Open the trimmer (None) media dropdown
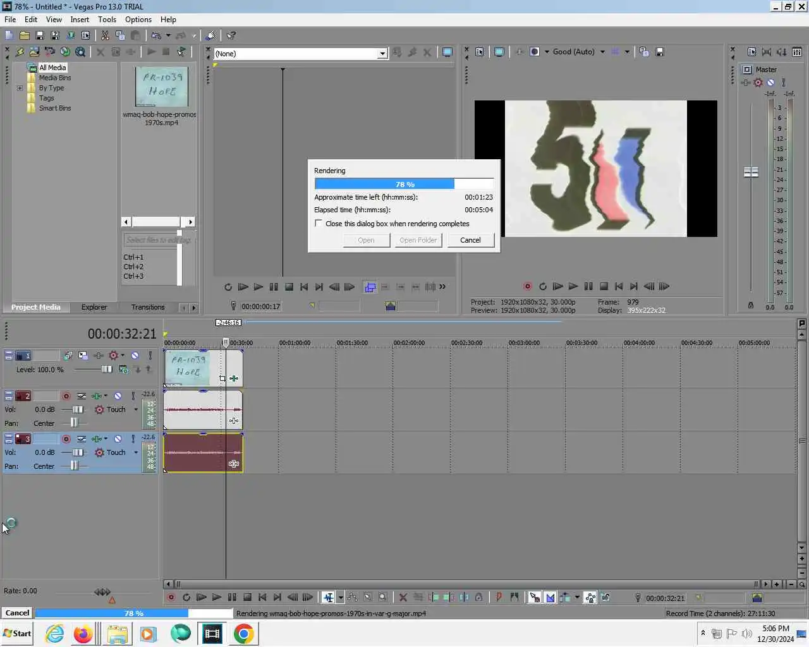809x647 pixels. coord(382,54)
